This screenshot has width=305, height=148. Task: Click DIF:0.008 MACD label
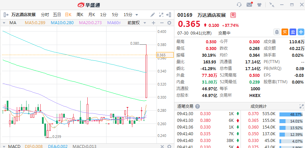pos(34,146)
